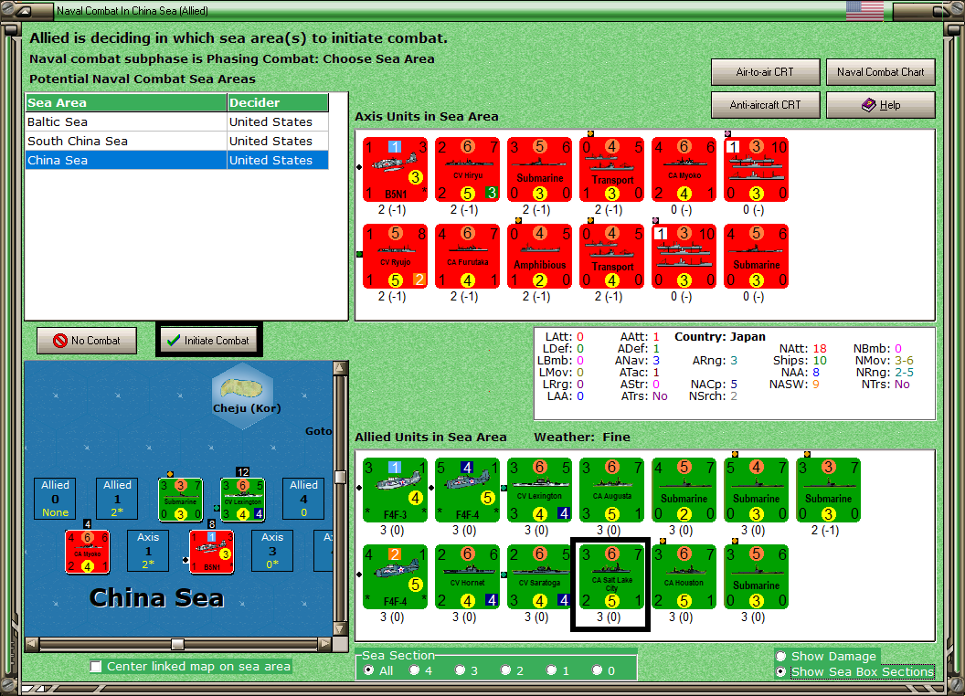Select the Allied F4F-3 fighter unit

tap(395, 490)
